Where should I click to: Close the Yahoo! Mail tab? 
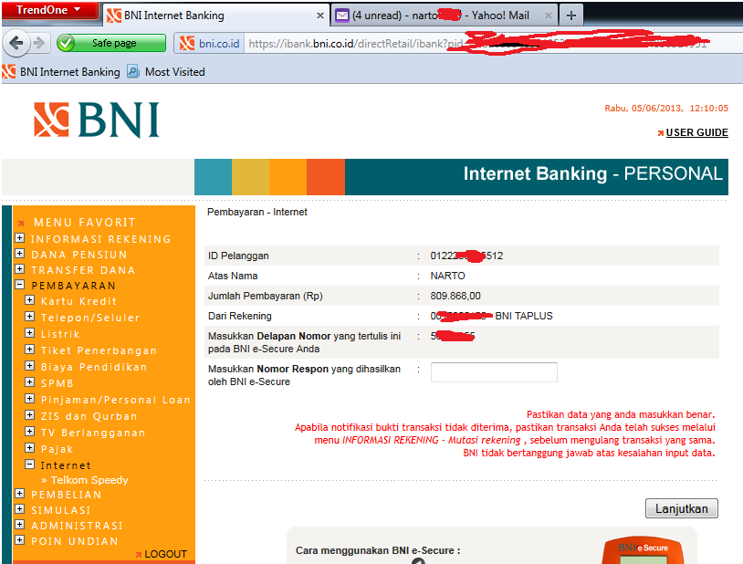coord(549,16)
